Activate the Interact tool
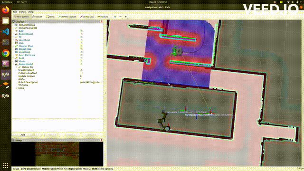This screenshot has height=171, width=304. (x=38, y=17)
